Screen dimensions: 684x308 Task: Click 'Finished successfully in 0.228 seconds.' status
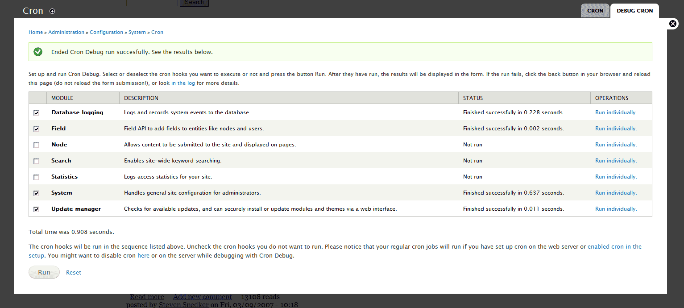point(514,112)
